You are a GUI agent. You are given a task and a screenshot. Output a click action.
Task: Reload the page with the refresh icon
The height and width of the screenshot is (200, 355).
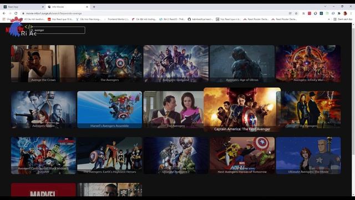pos(16,13)
